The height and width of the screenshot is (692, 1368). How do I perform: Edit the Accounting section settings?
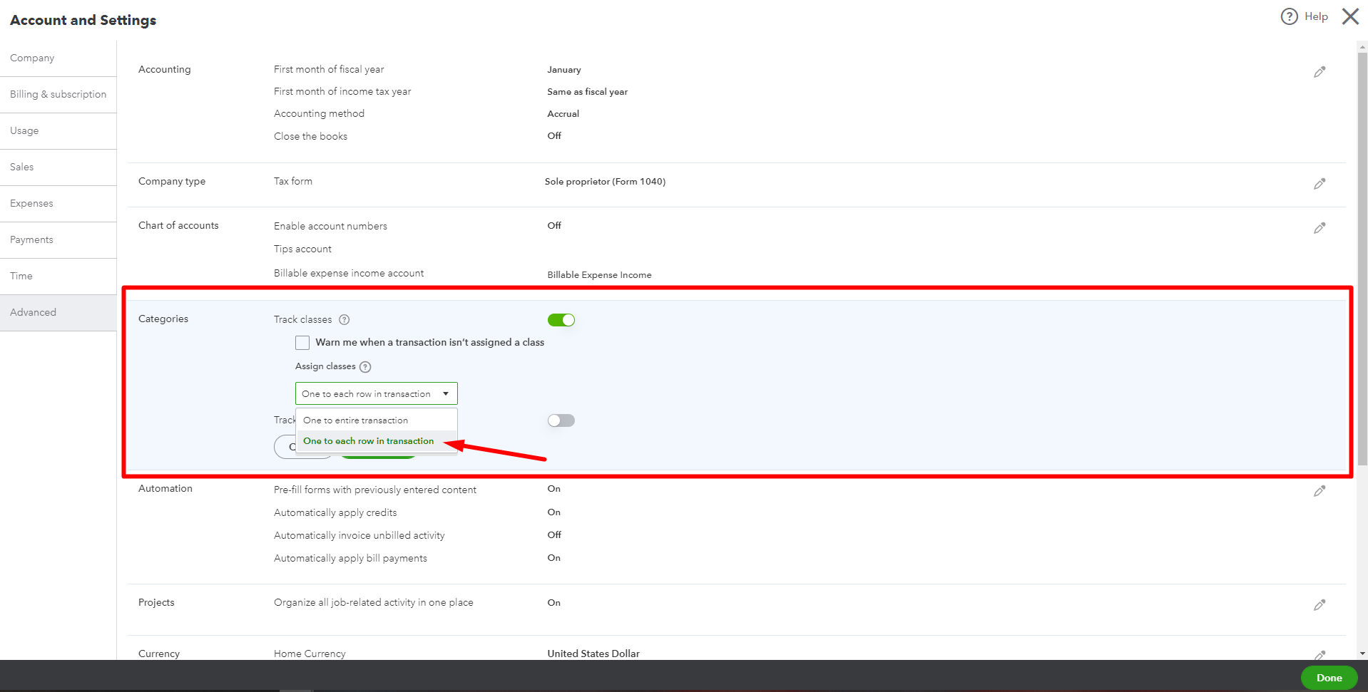pos(1319,71)
